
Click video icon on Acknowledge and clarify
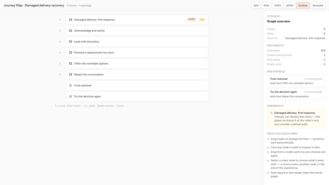tap(70, 31)
